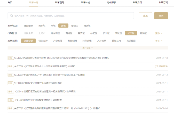Viewport: 174px width, 113px height.
Task: Filter theme by 人才政策
Action: point(102,41)
